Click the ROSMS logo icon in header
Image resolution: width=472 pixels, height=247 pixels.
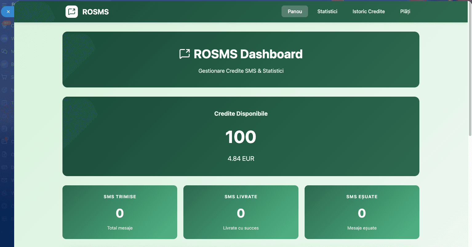point(71,12)
